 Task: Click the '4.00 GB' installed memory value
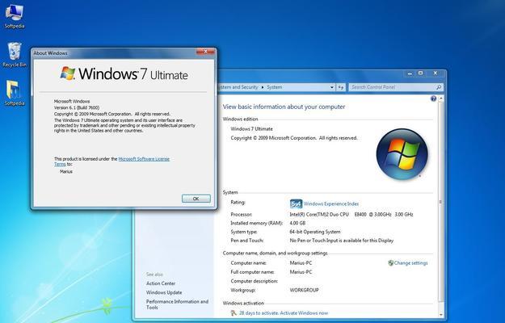coord(297,223)
